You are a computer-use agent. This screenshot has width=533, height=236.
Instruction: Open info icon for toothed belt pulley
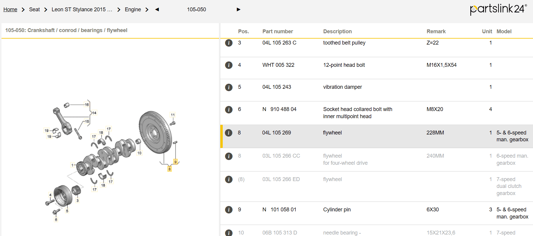[x=229, y=43]
